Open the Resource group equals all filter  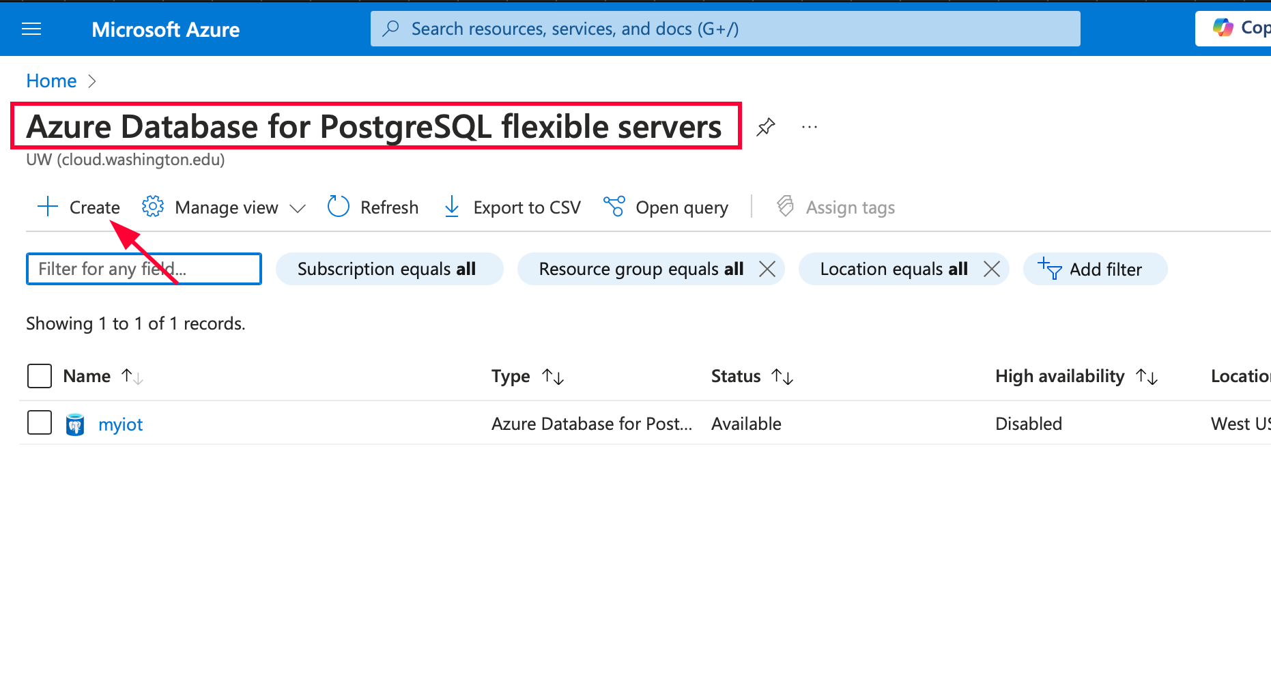(640, 269)
